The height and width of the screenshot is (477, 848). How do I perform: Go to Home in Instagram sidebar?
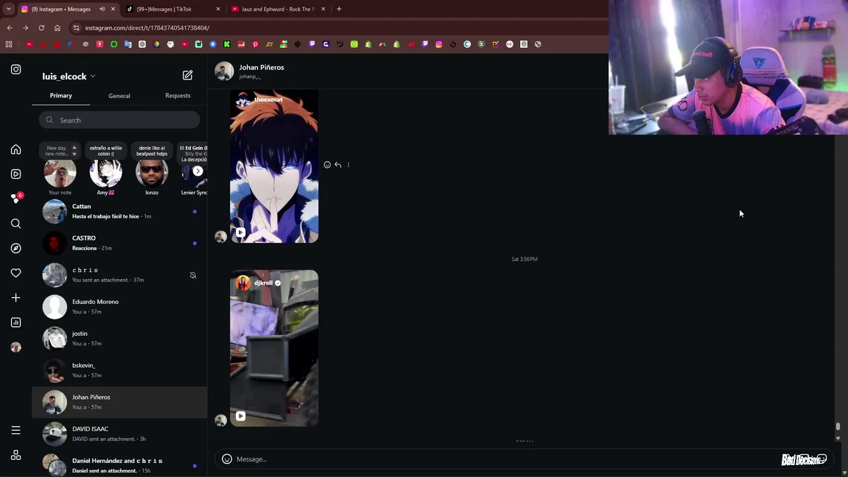(x=16, y=150)
